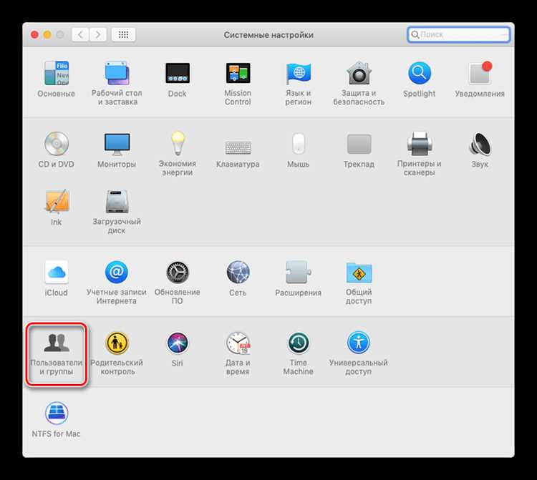Open the Spotlight preferences pane
Image resolution: width=537 pixels, height=480 pixels.
(419, 79)
